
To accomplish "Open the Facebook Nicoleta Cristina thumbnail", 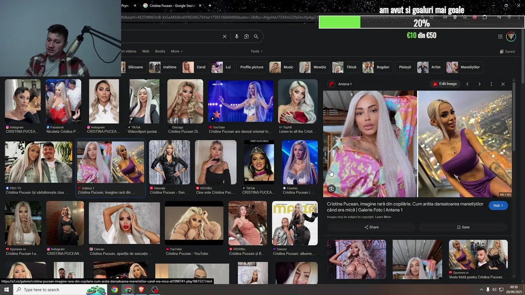I will (x=64, y=101).
